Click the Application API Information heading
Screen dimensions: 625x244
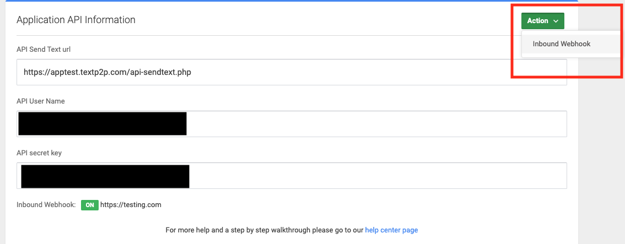[76, 19]
